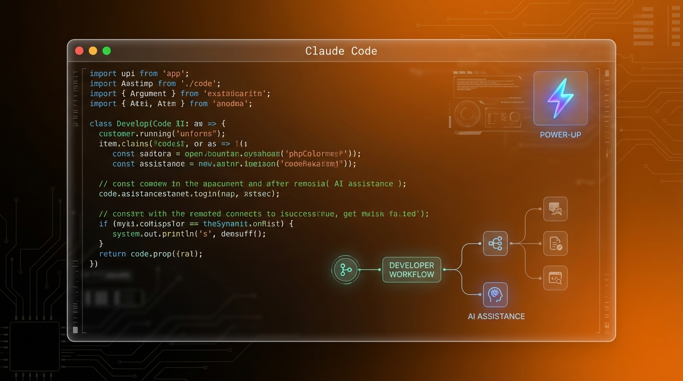
Task: Click the "Claude Code" window title
Action: (341, 51)
